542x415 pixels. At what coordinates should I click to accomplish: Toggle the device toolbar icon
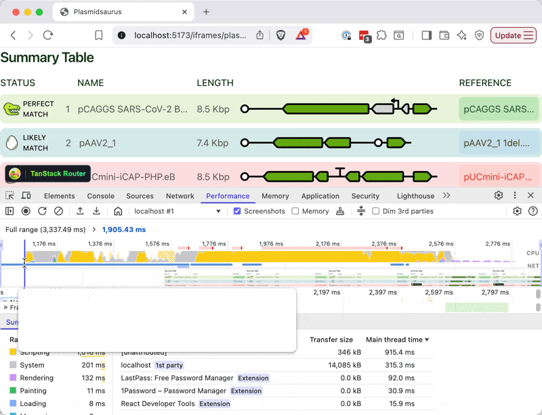(26, 196)
